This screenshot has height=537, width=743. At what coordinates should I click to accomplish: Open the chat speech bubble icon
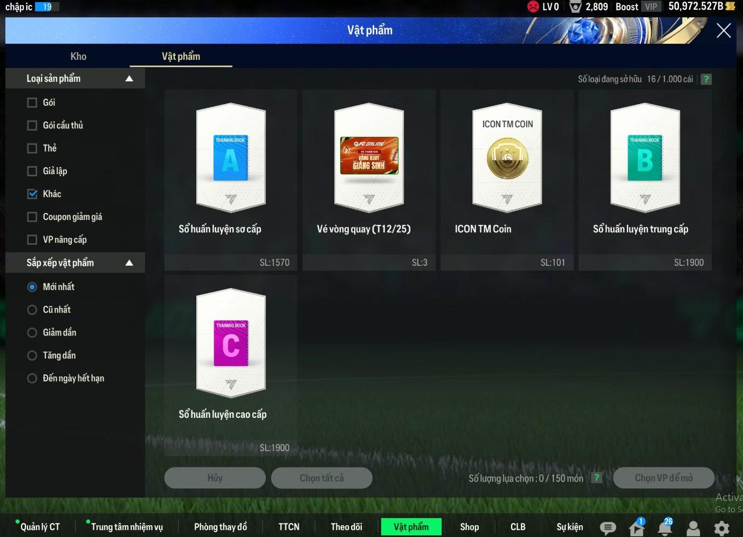pos(608,527)
